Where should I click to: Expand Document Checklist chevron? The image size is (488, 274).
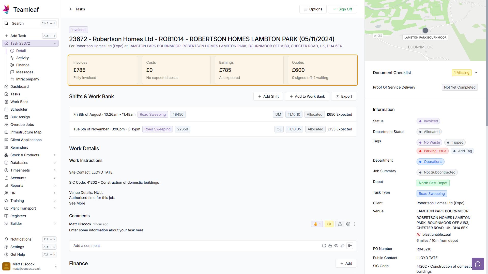(x=476, y=73)
